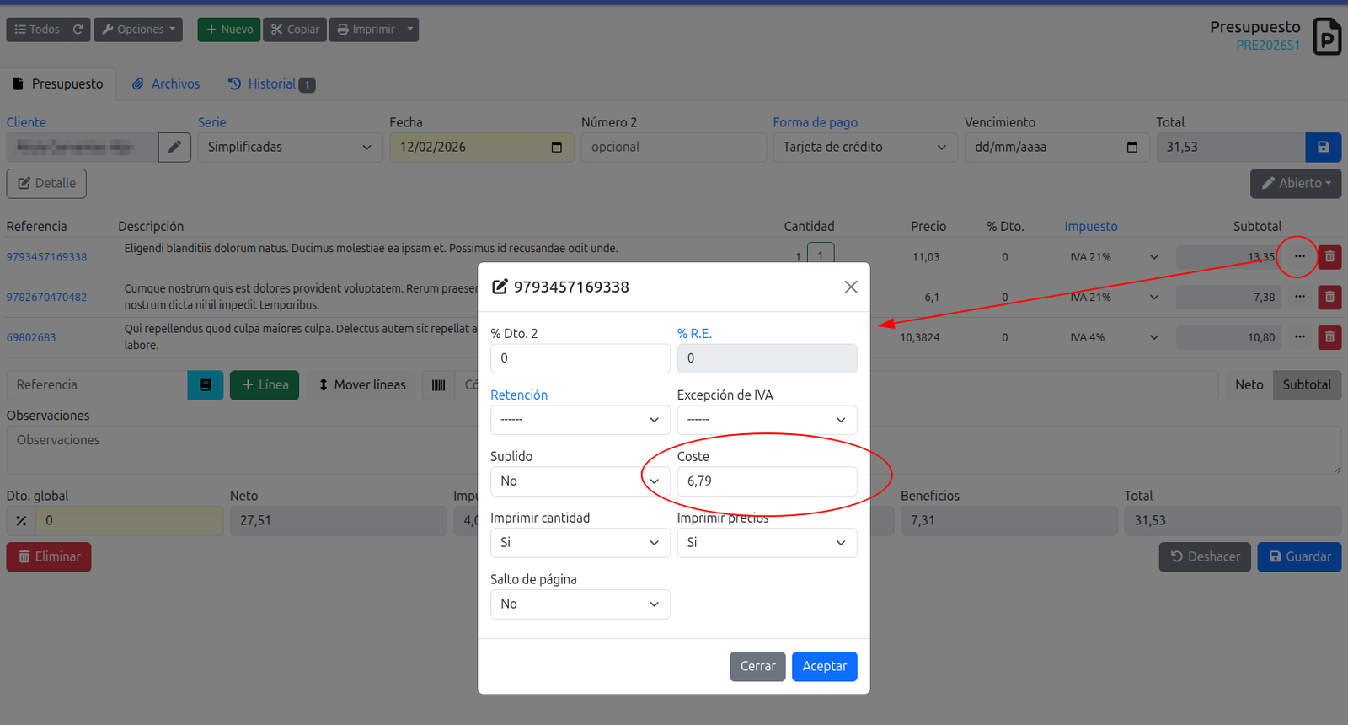
Task: Expand the Imprimir split arrow
Action: point(410,30)
